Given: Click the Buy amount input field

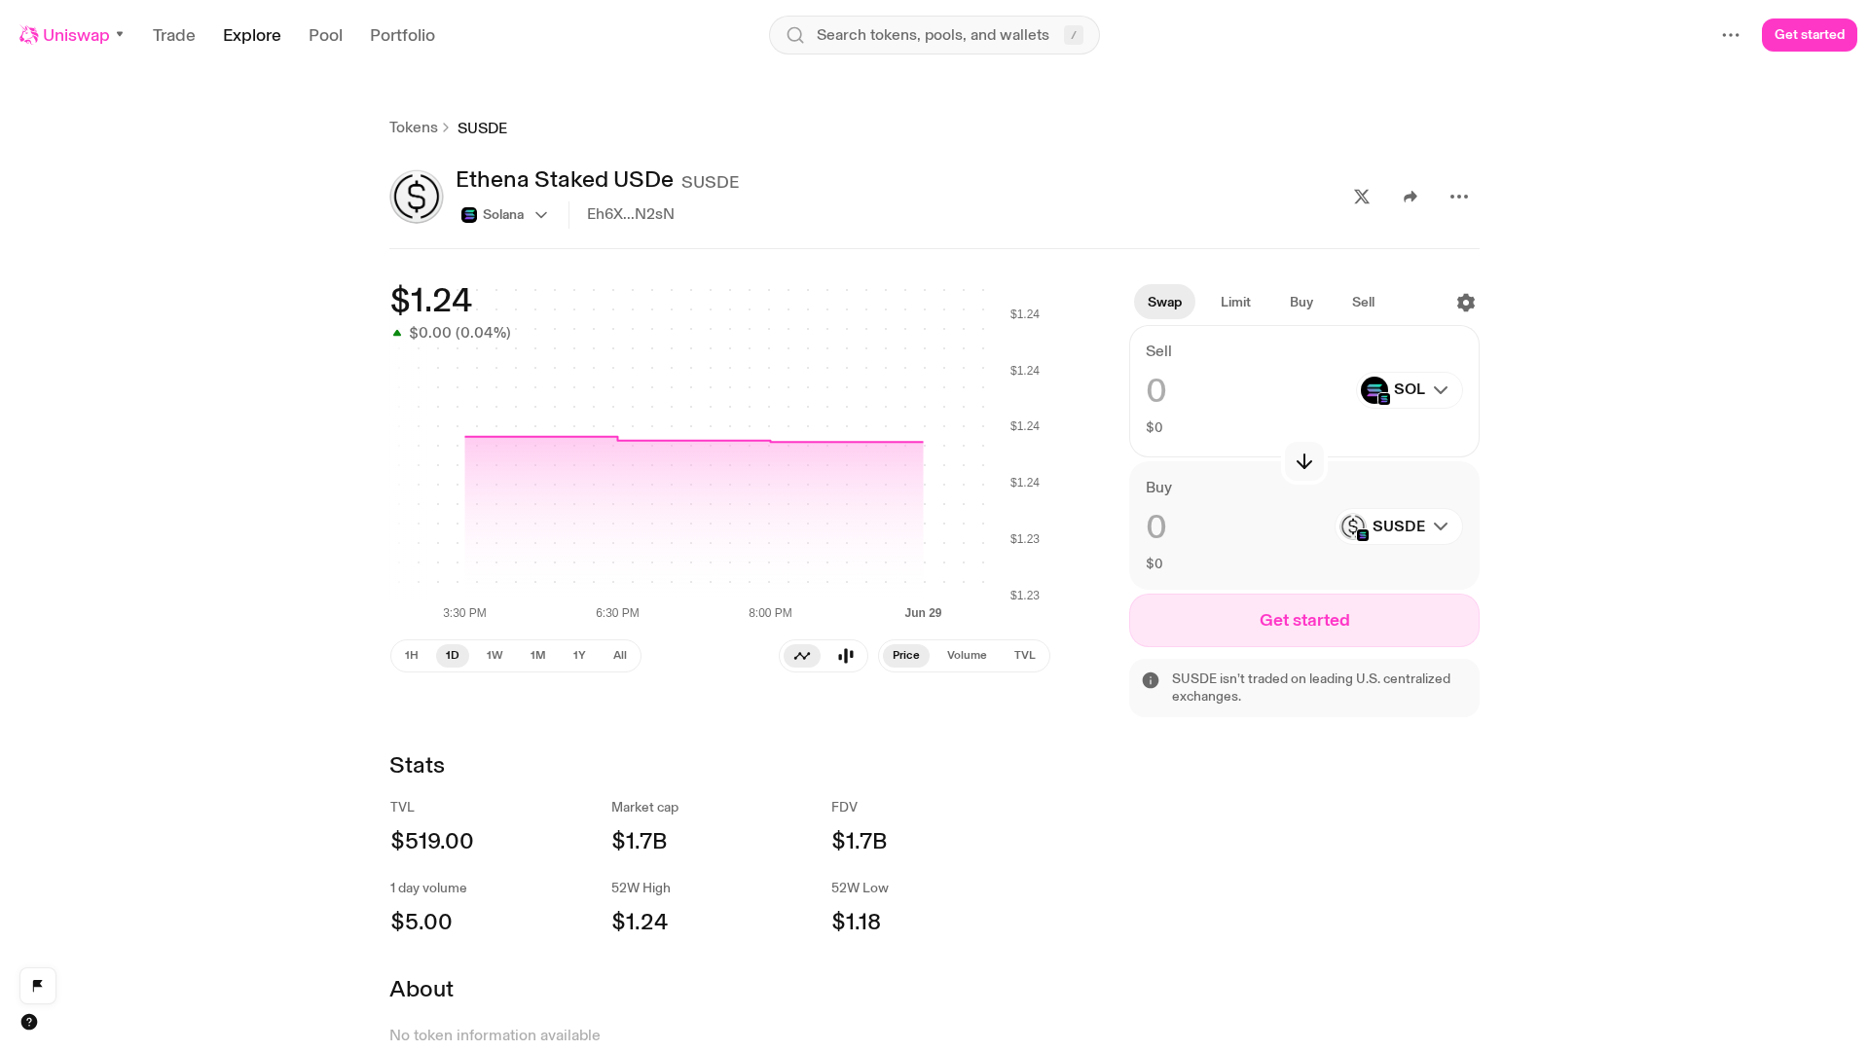Looking at the screenshot, I should (1236, 527).
